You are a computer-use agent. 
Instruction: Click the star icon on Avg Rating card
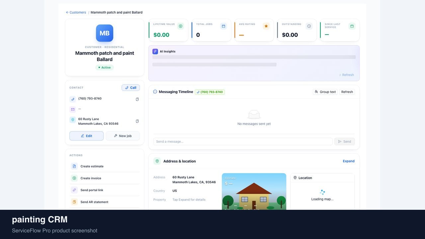266,26
